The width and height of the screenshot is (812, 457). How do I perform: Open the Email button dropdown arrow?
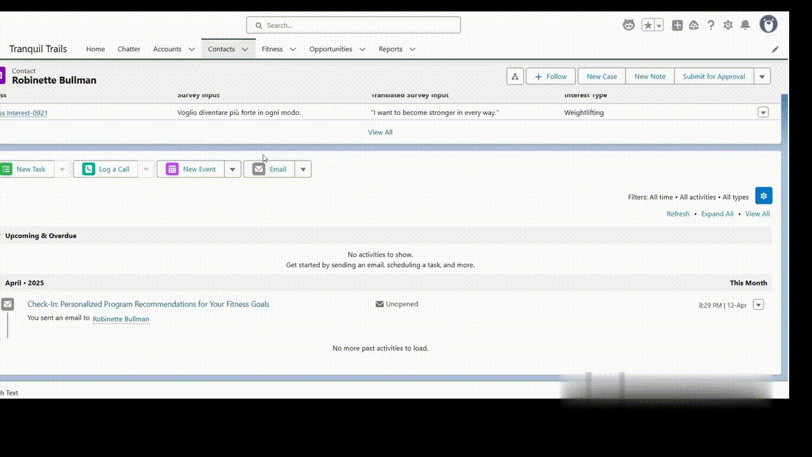tap(303, 169)
